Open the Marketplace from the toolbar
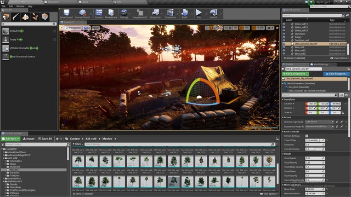The width and height of the screenshot is (351, 197). (111, 14)
